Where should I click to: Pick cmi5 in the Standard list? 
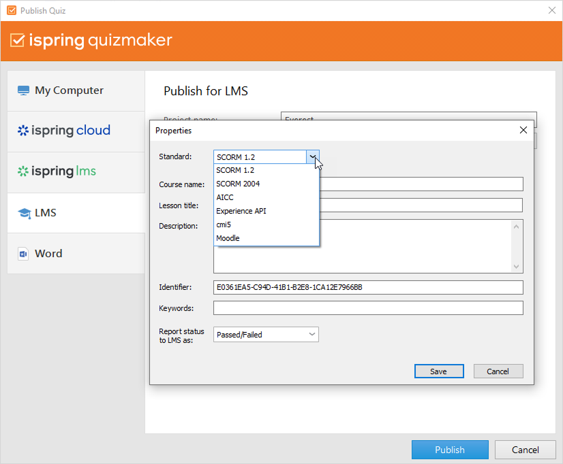[224, 225]
